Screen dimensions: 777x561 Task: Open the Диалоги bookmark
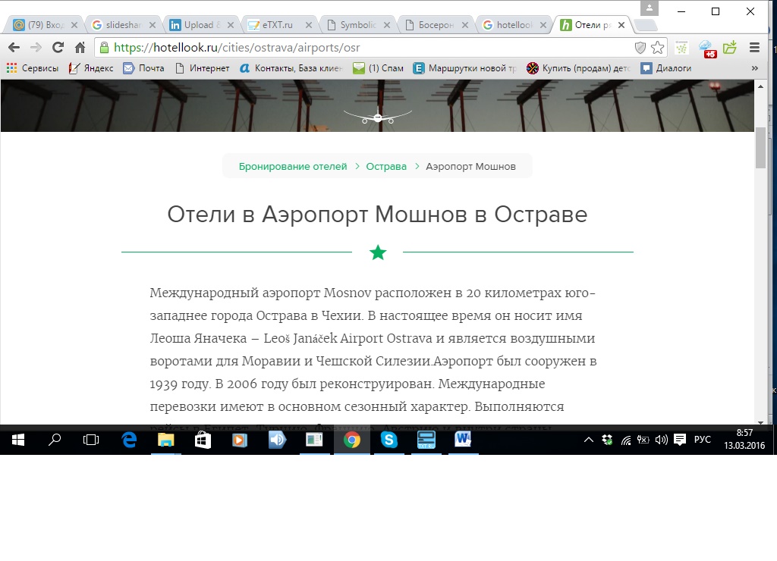click(x=666, y=68)
